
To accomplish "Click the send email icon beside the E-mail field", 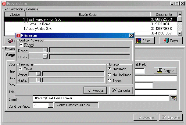I will pyautogui.click(x=173, y=98).
